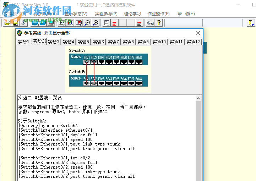
Task: Click Switch B port E0/8
Action: click(x=139, y=83)
